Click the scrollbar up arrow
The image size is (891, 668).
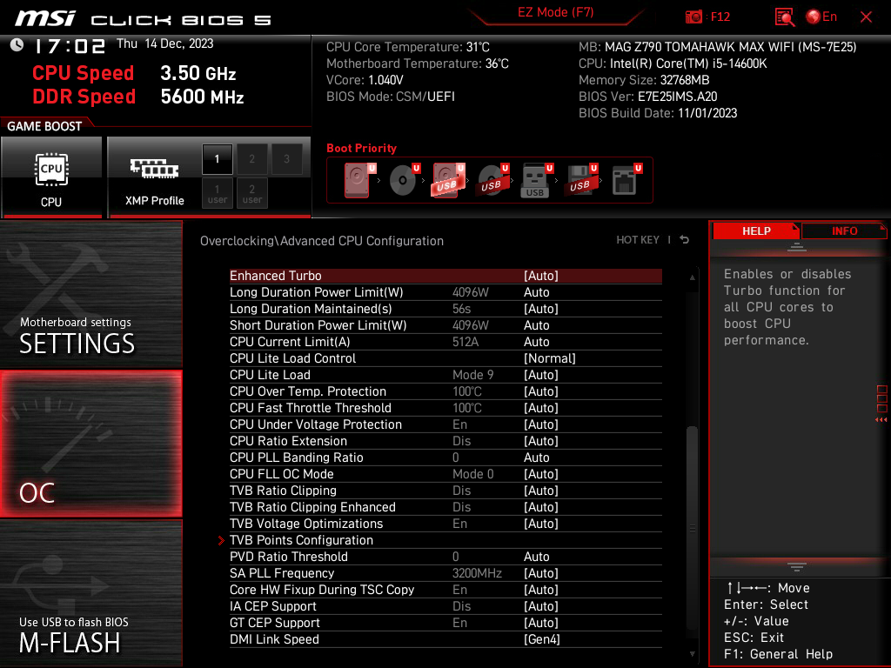tap(692, 277)
